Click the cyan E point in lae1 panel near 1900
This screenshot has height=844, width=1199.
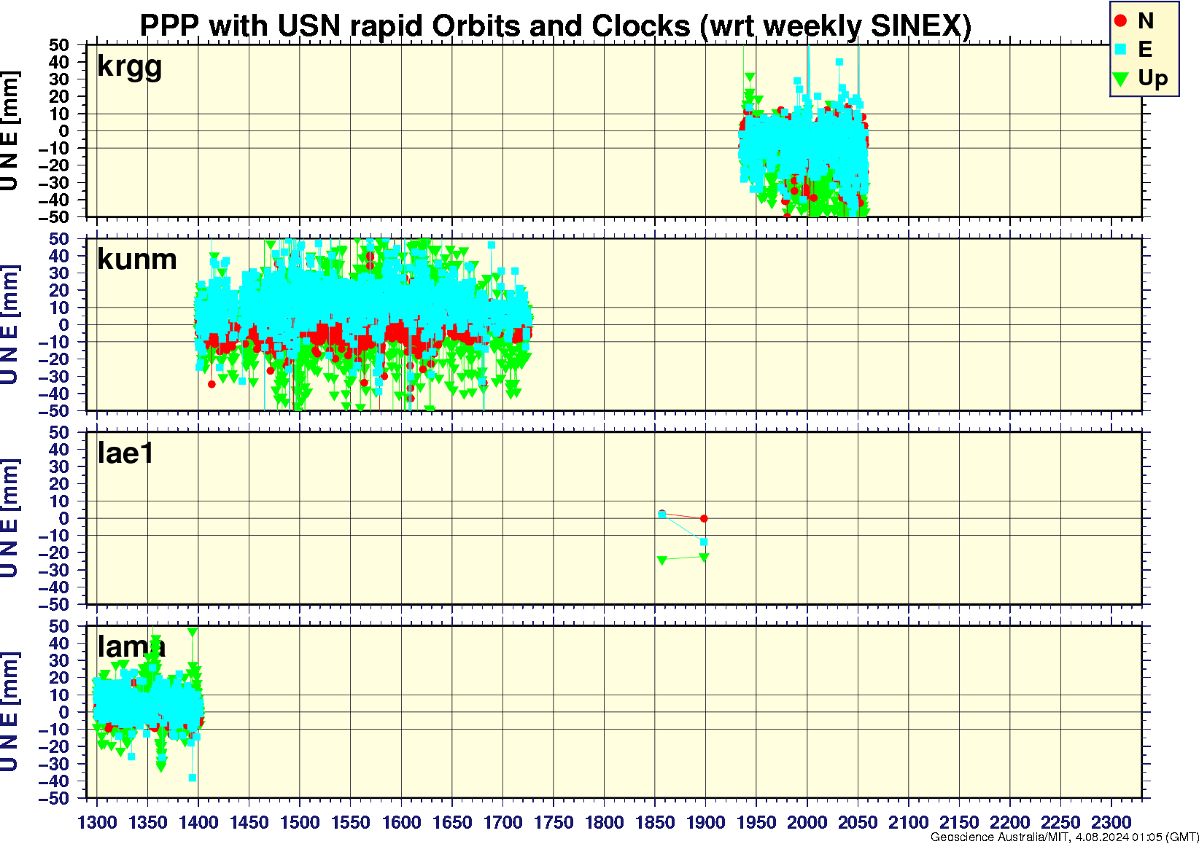(x=704, y=542)
